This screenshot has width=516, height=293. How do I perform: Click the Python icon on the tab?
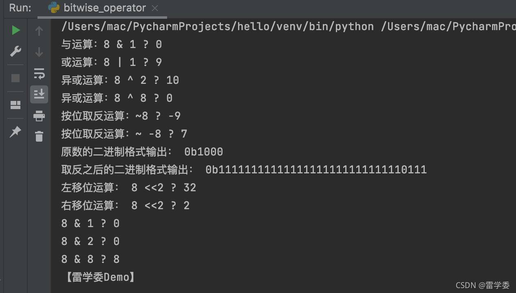(54, 8)
